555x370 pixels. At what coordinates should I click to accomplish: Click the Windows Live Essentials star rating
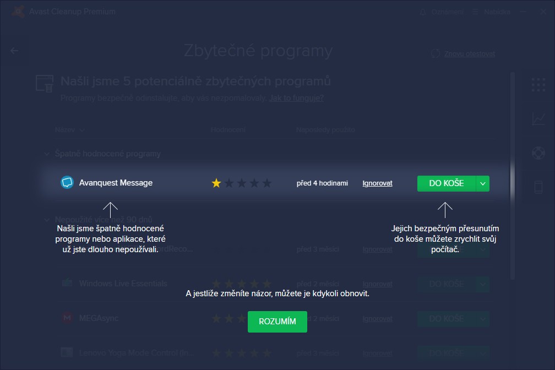(241, 284)
